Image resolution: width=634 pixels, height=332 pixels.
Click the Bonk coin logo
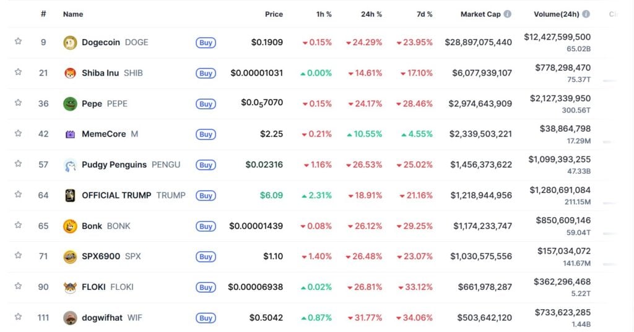tap(70, 226)
